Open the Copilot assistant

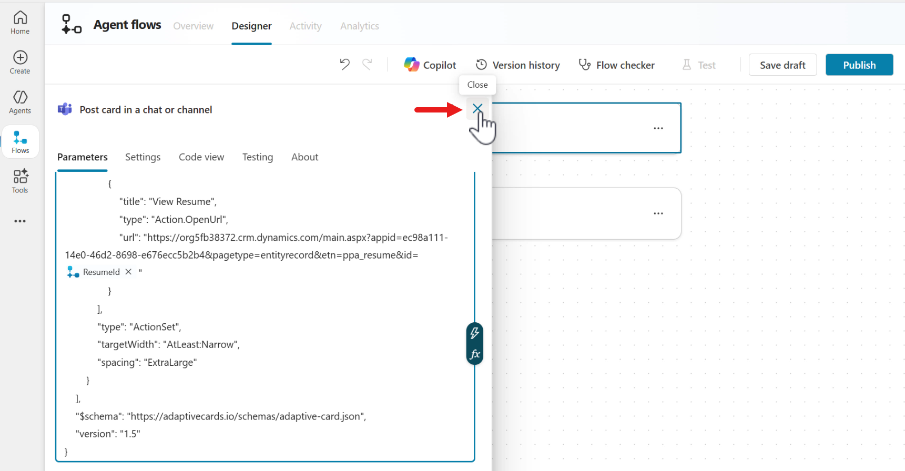pyautogui.click(x=430, y=65)
